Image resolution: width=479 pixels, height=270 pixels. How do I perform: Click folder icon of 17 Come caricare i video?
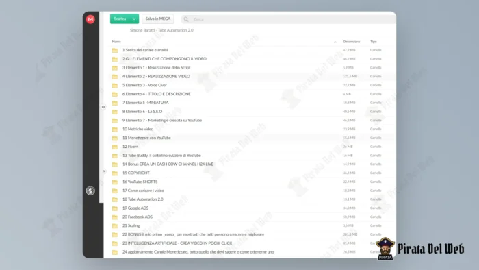click(x=115, y=191)
